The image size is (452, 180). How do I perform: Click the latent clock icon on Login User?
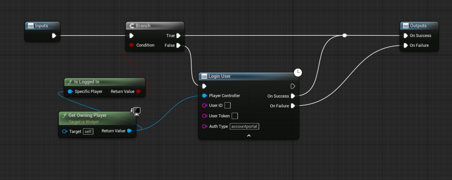[x=298, y=72]
